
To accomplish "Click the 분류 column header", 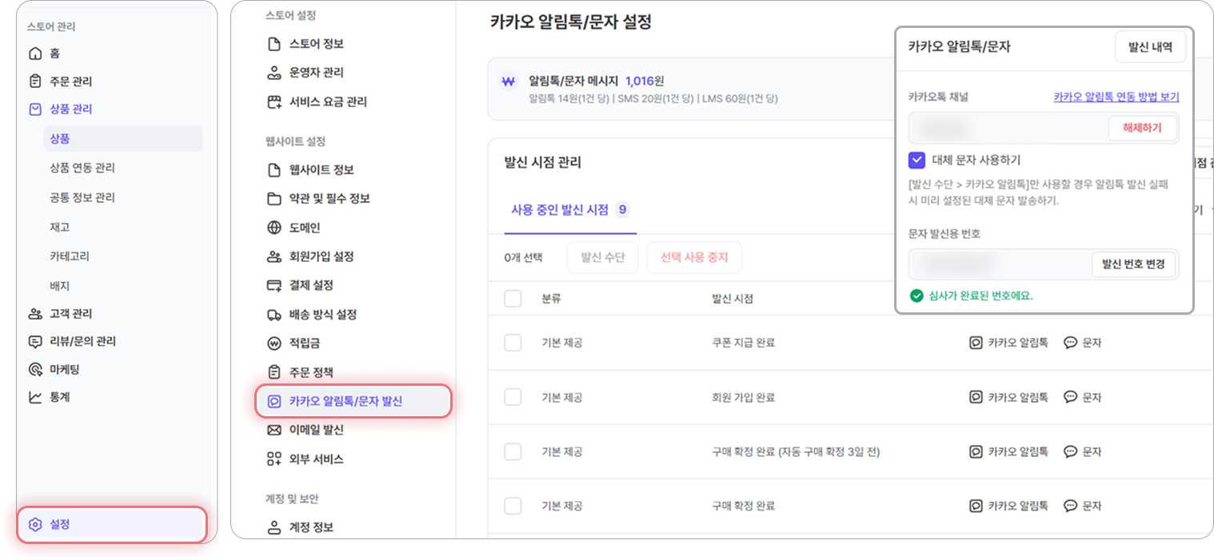I will coord(551,299).
